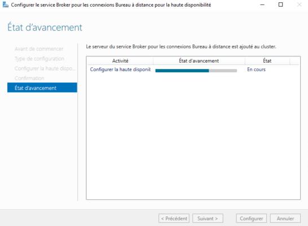Select the highlighted État d'avancement step

[42, 88]
